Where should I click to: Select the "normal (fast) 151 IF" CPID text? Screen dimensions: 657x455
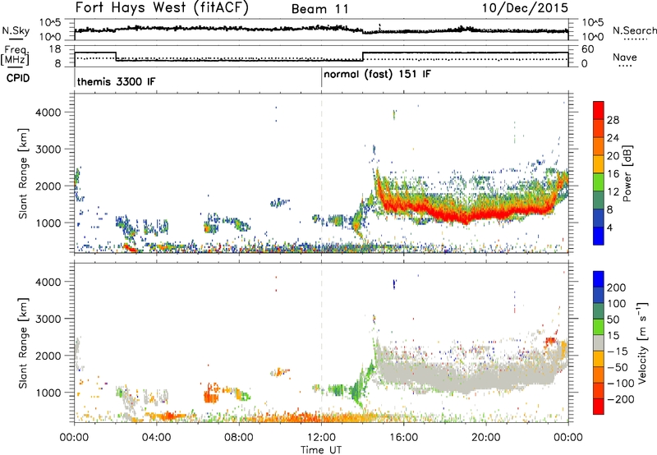[x=377, y=75]
